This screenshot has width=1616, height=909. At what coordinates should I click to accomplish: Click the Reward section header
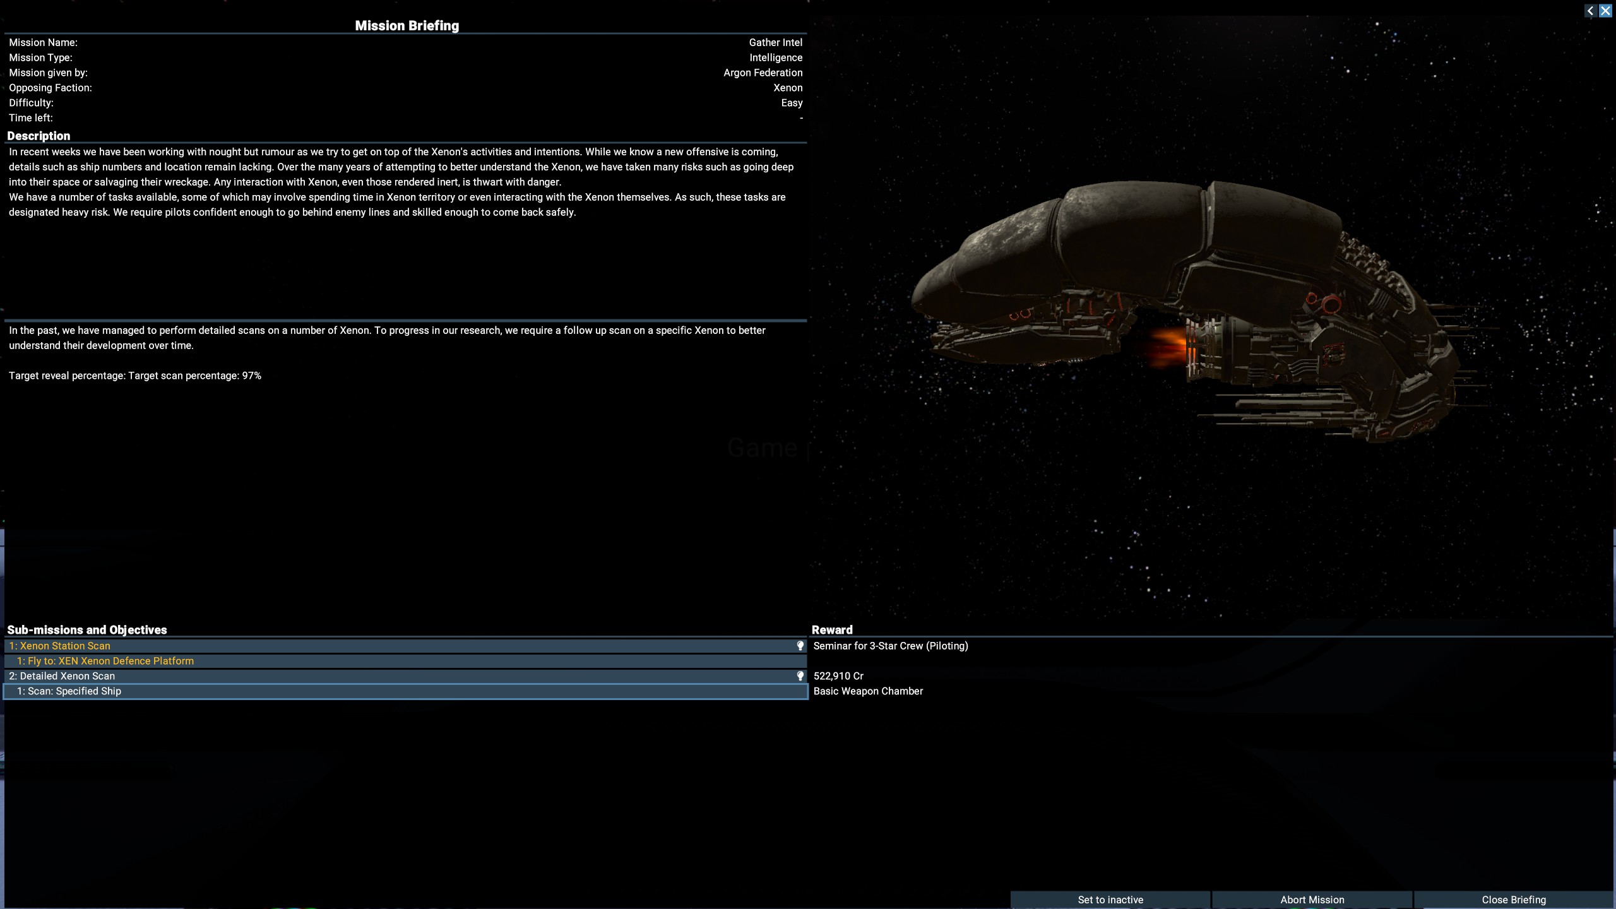[832, 630]
